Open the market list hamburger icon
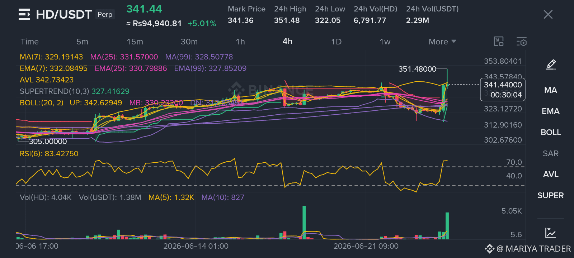The height and width of the screenshot is (258, 574). tap(24, 14)
